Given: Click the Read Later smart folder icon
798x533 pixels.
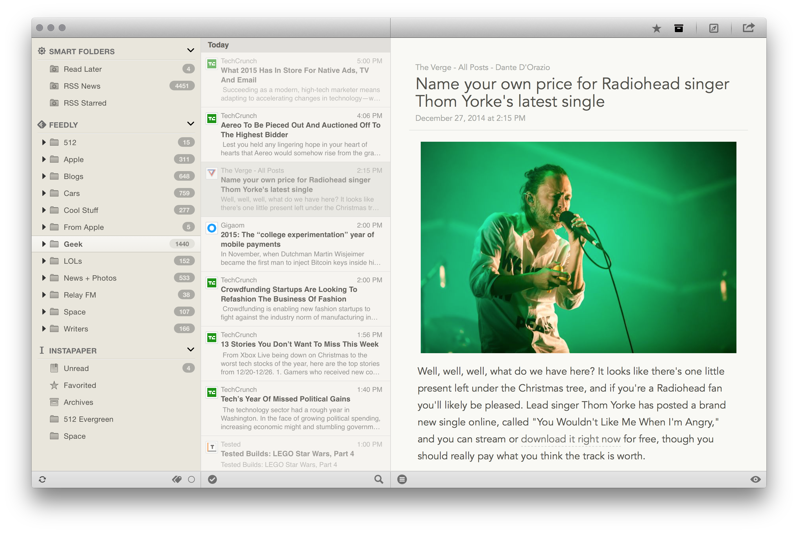Looking at the screenshot, I should [54, 69].
